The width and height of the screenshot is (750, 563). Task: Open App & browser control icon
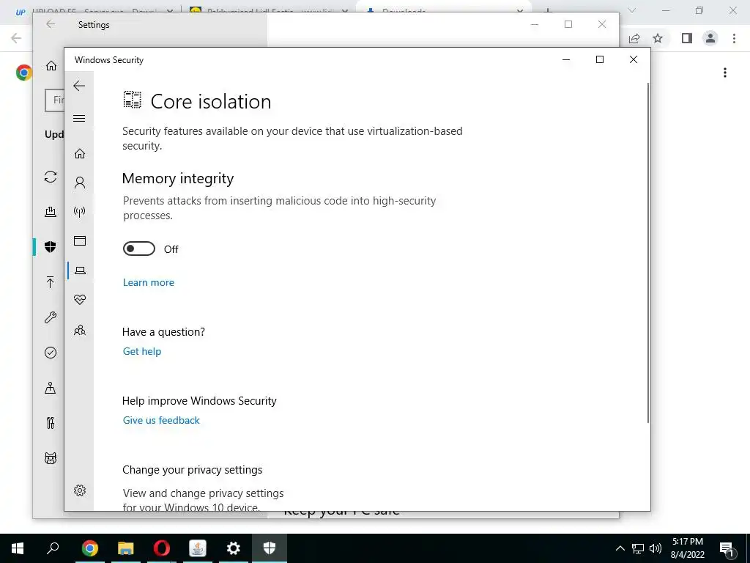point(80,240)
